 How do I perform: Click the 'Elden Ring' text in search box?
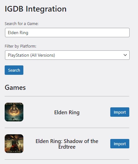click(x=18, y=33)
